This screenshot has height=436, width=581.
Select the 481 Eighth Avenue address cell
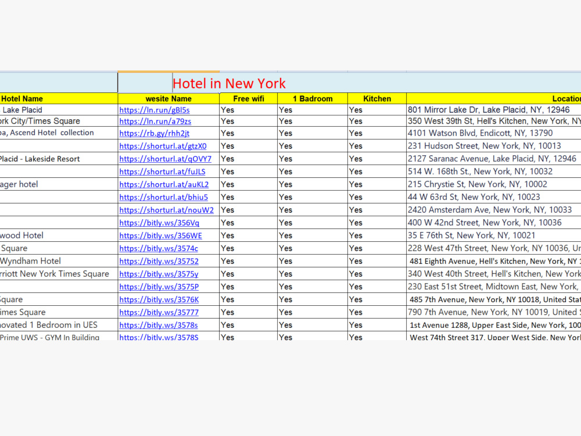(493, 261)
